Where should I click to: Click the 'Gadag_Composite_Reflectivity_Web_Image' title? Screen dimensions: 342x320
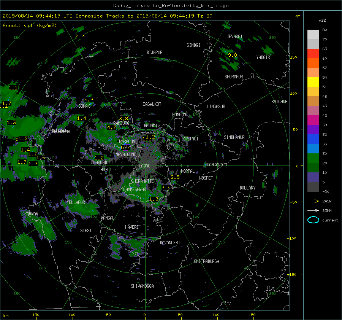coord(171,6)
